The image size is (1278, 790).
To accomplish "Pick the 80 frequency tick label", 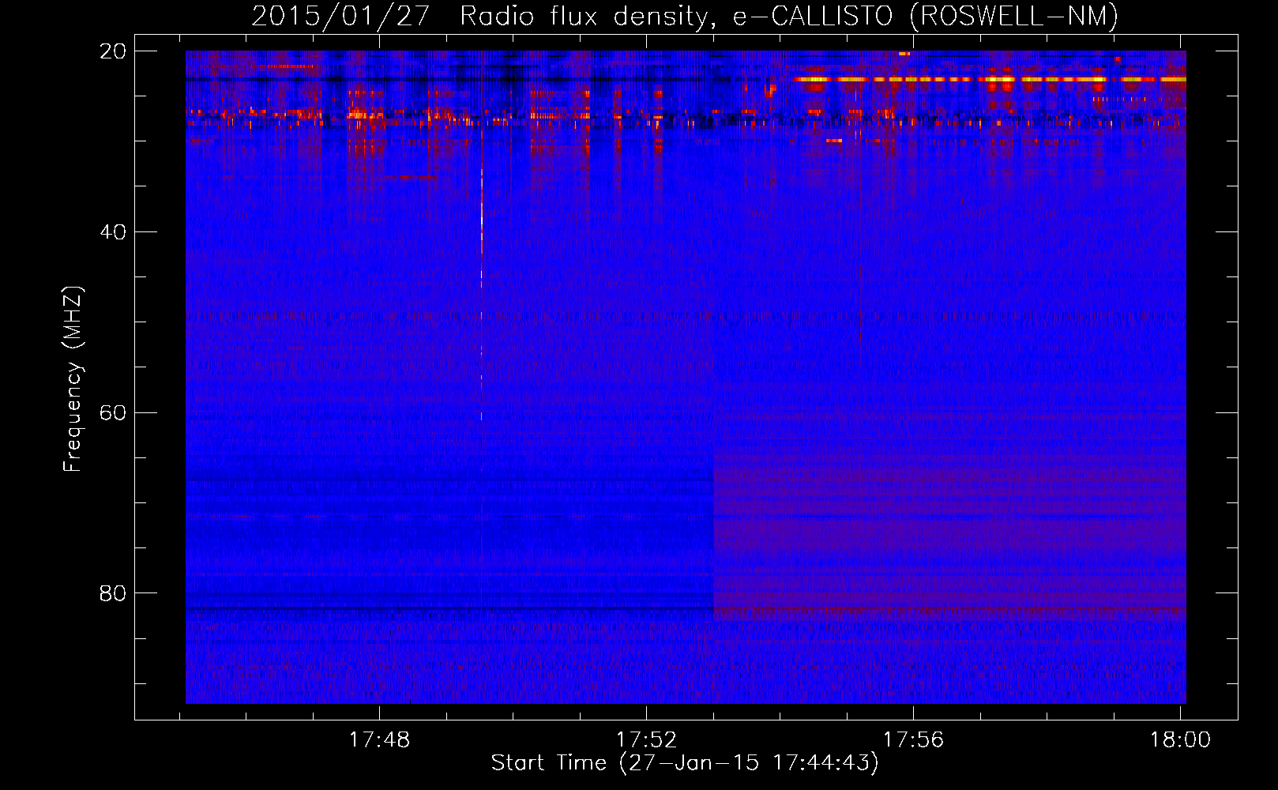I will coord(113,593).
